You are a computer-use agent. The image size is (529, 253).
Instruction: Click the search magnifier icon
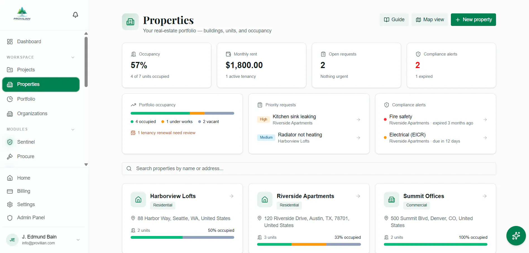click(129, 168)
